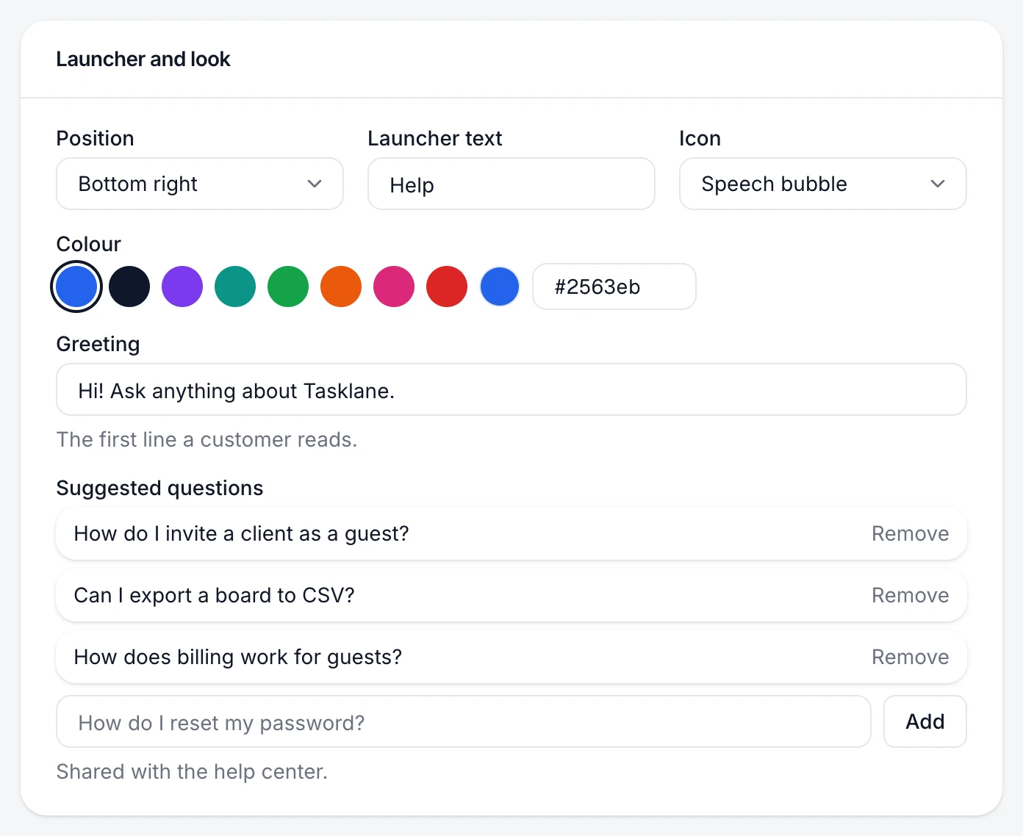Image resolution: width=1023 pixels, height=836 pixels.
Task: Open the Position dropdown showing Bottom right
Action: pos(200,184)
